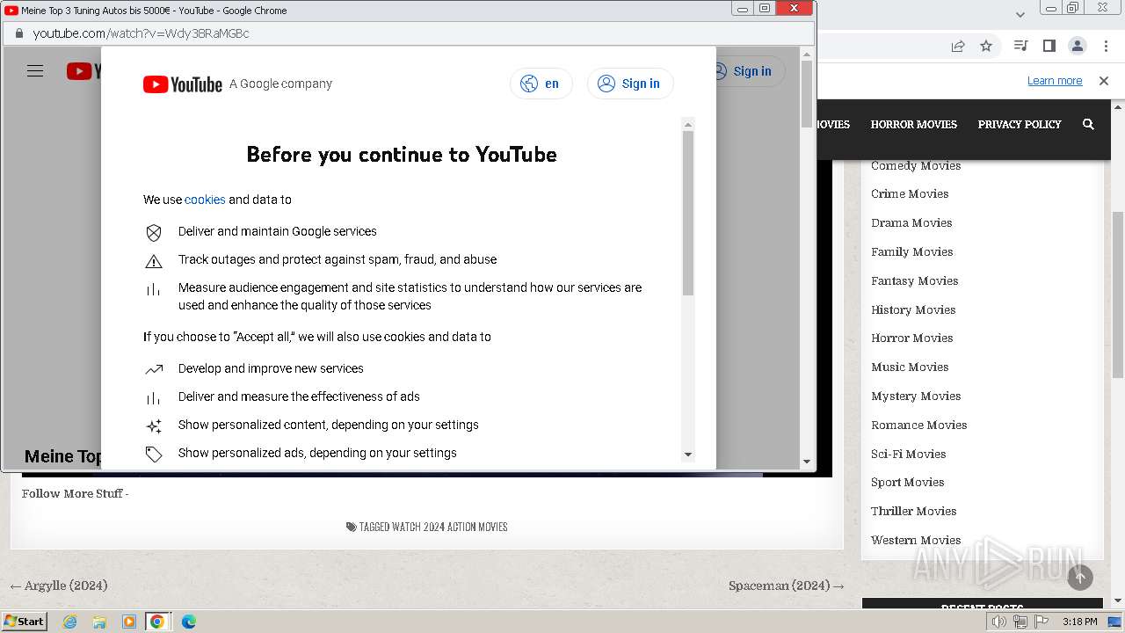The height and width of the screenshot is (633, 1125).
Task: Click the taskbar clock showing 3:18 PM
Action: 1079,622
